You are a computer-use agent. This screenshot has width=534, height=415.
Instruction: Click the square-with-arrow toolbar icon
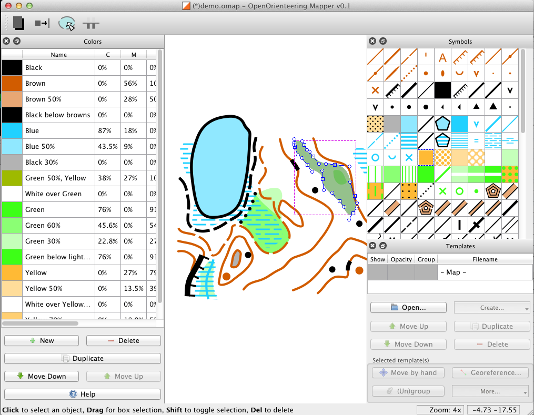click(42, 23)
